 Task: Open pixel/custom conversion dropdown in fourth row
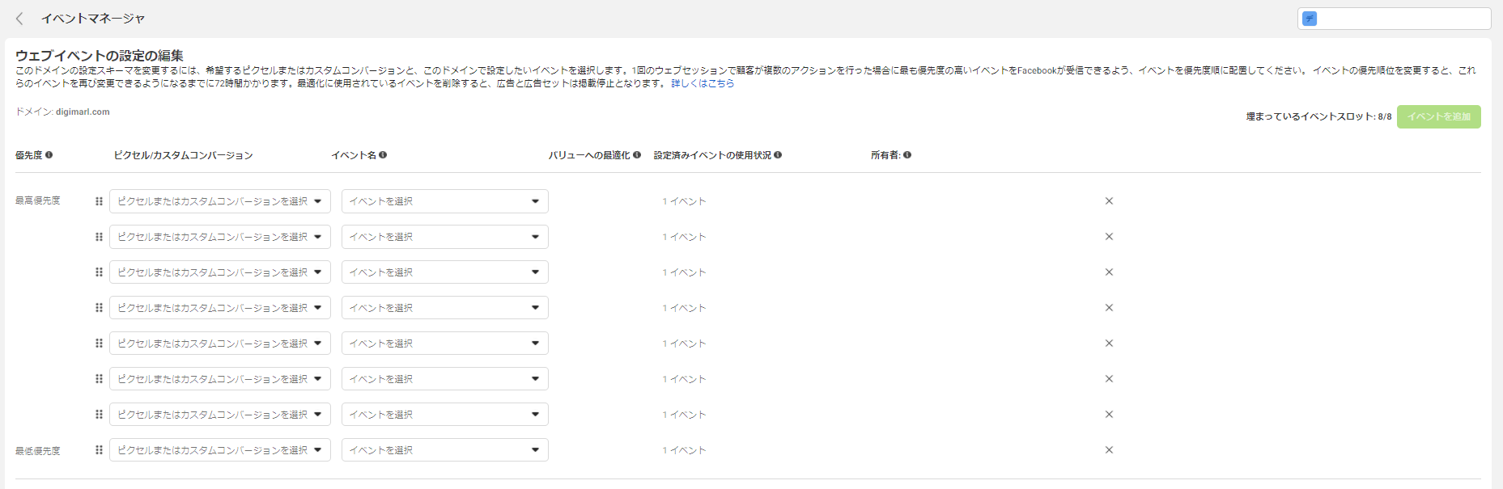[x=220, y=308]
